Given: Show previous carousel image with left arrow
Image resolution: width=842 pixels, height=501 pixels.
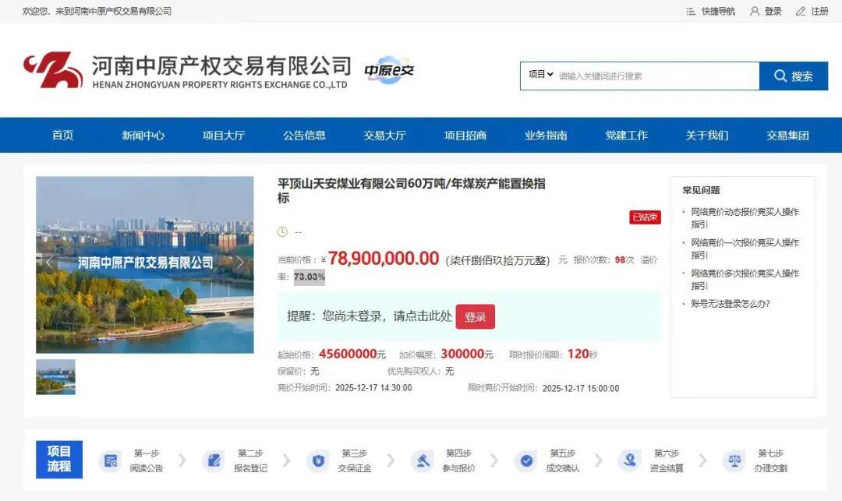Looking at the screenshot, I should [49, 262].
